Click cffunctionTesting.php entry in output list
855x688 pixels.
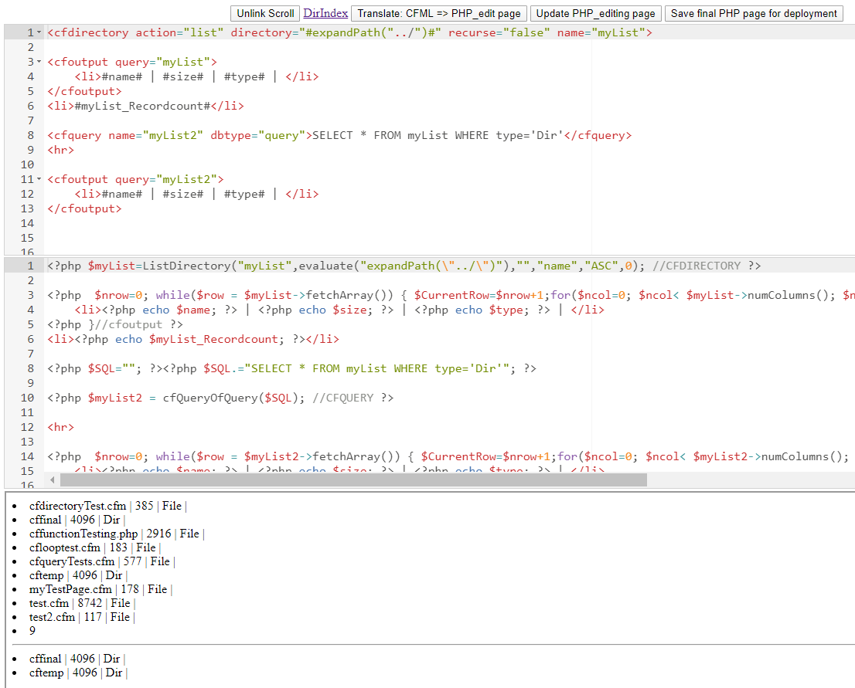tap(83, 534)
